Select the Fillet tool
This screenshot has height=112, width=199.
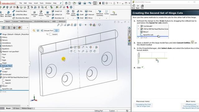pyautogui.click(x=68, y=12)
